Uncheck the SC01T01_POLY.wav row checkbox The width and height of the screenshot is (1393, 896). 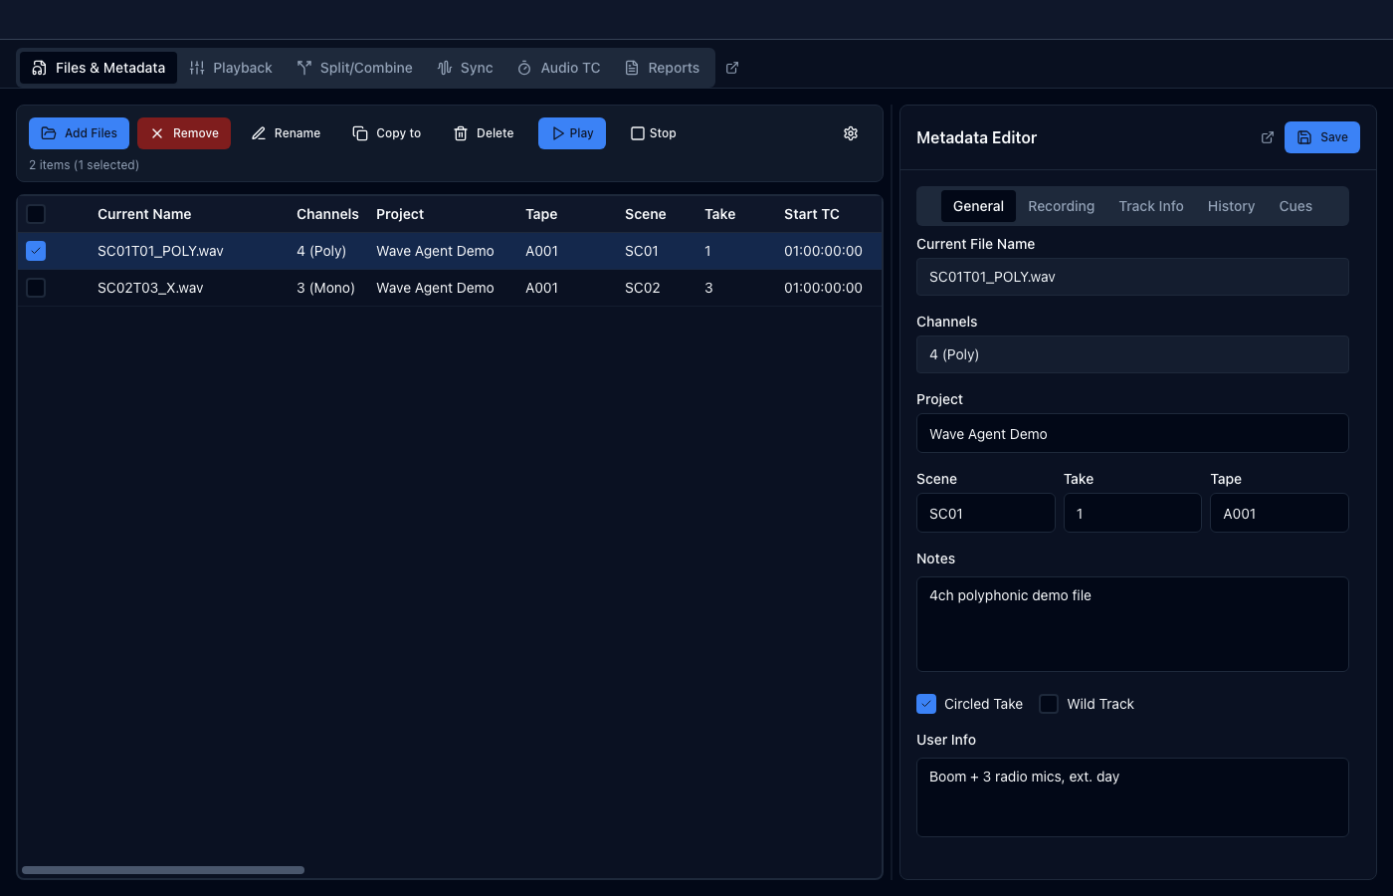point(36,251)
